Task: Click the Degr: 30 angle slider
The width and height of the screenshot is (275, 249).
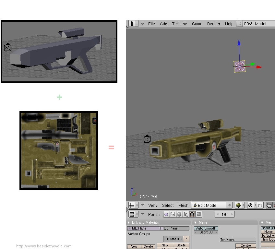Action: [206, 232]
